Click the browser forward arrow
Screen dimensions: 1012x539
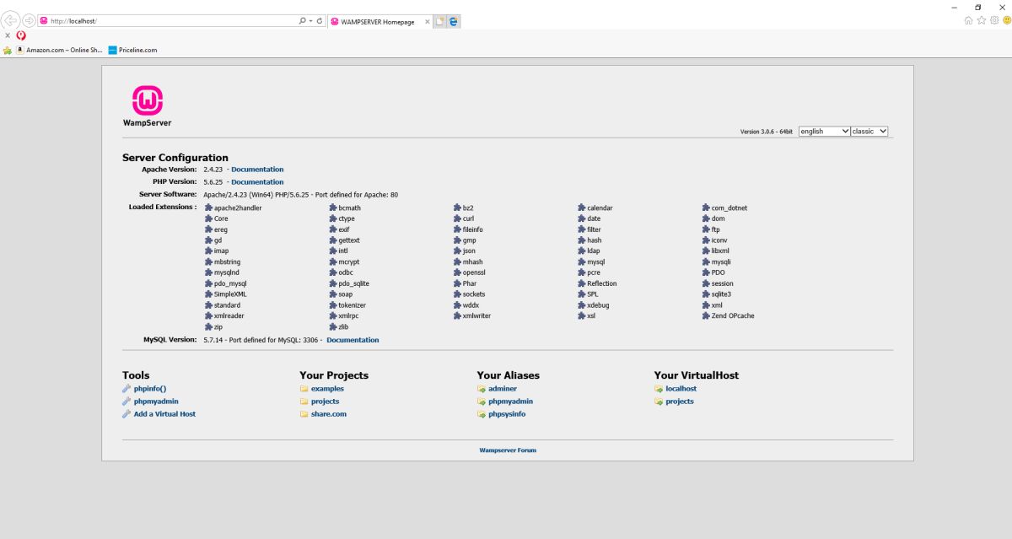click(28, 20)
